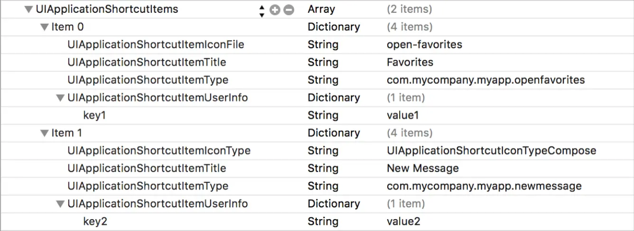This screenshot has width=634, height=231.
Task: Click the com.mycompany.myapp.newmessage value
Action: point(484,187)
